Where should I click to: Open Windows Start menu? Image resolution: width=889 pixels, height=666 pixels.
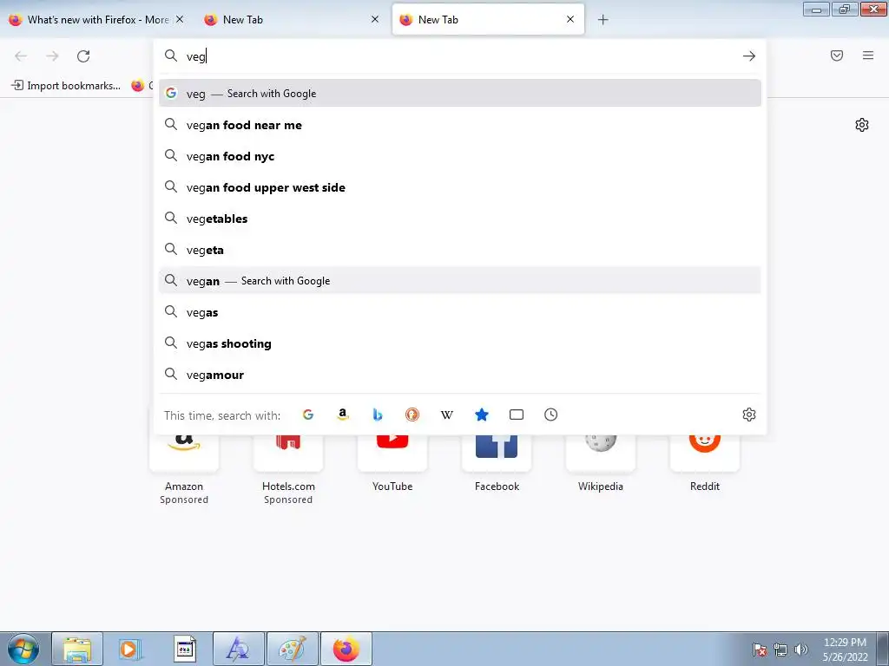[23, 649]
